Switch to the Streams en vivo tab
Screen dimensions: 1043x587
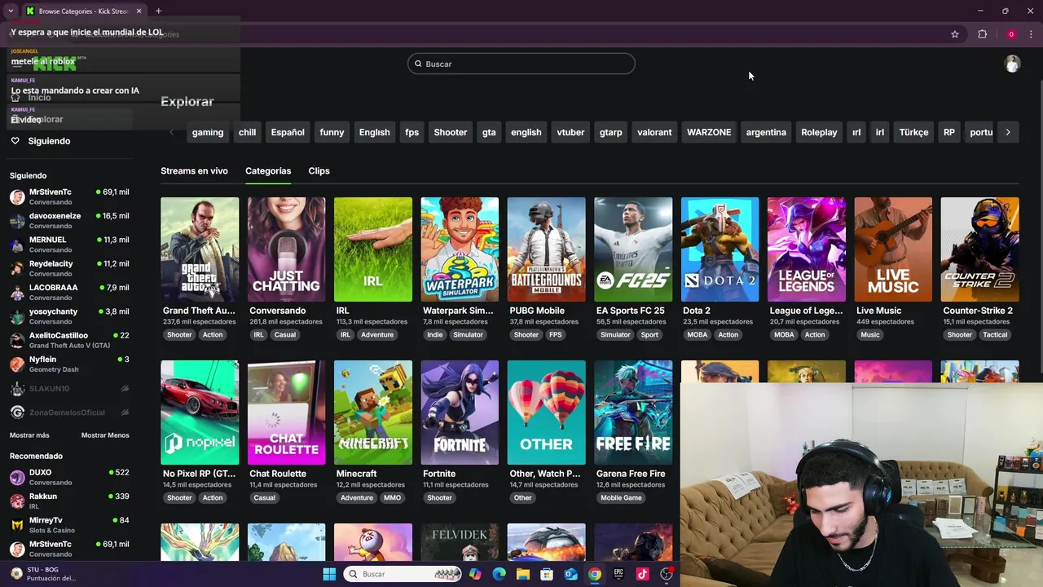point(194,171)
